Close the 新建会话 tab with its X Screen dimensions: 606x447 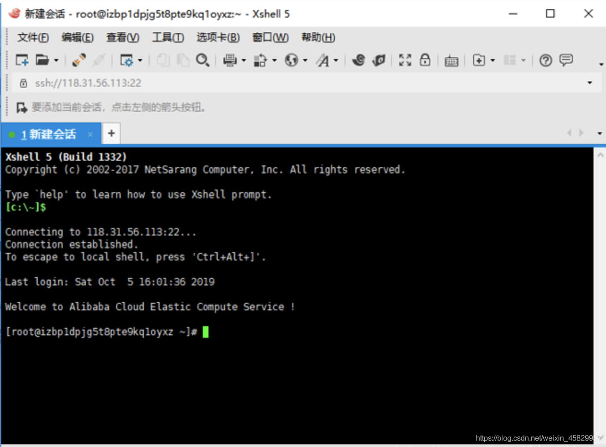click(x=90, y=134)
